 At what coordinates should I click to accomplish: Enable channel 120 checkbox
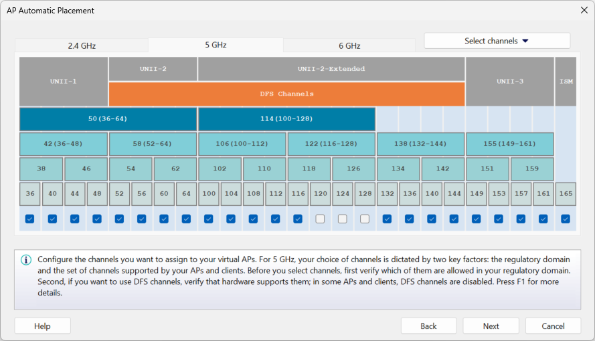click(321, 219)
